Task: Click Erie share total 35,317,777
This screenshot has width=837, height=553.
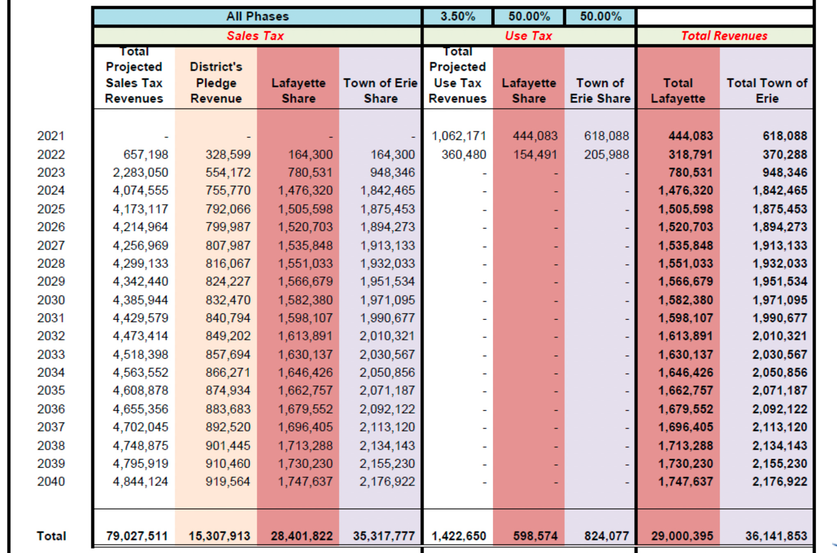Action: pos(384,537)
